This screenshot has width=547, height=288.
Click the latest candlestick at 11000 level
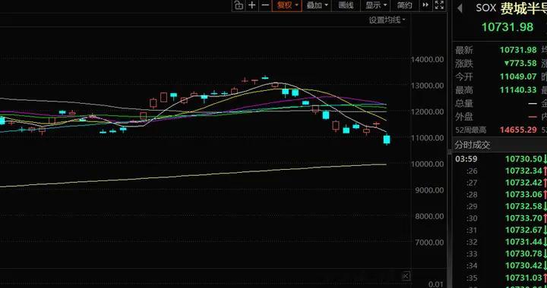tap(387, 139)
